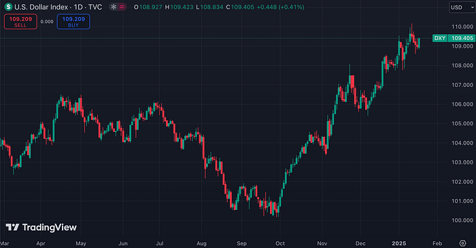The image size is (476, 248).
Task: Click the 103.000 price axis label
Action: 462,162
